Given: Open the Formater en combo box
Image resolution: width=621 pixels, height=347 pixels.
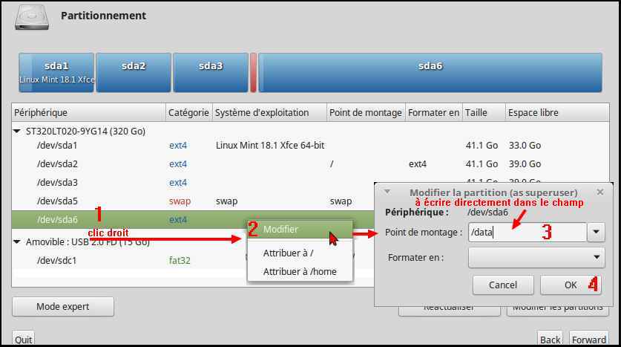Looking at the screenshot, I should (x=536, y=258).
